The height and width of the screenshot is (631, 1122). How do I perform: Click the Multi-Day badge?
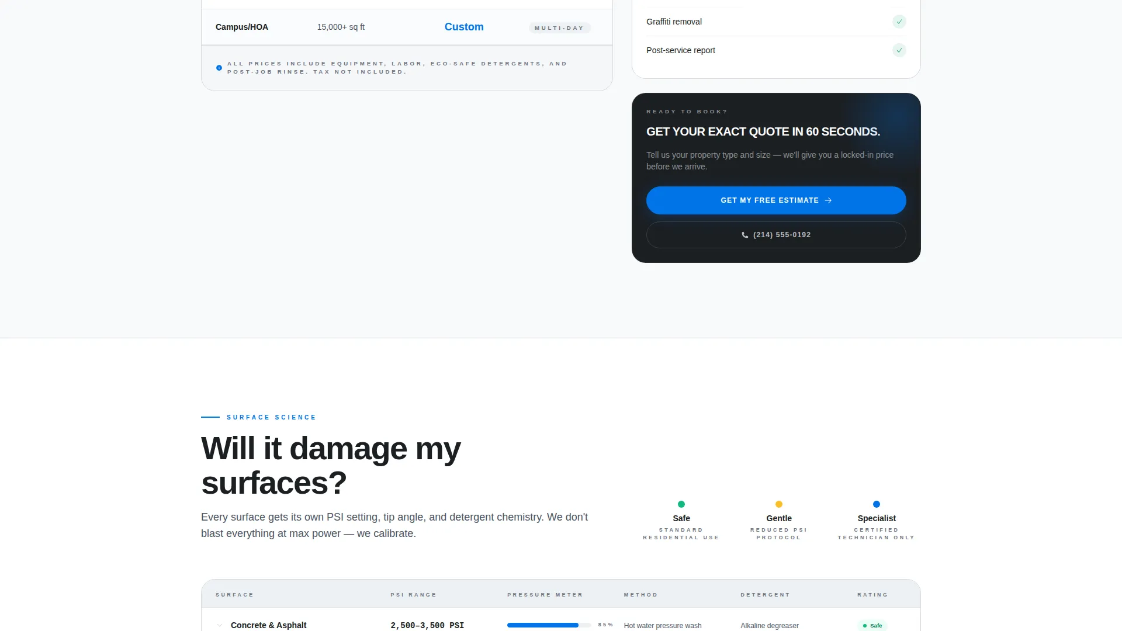point(560,28)
